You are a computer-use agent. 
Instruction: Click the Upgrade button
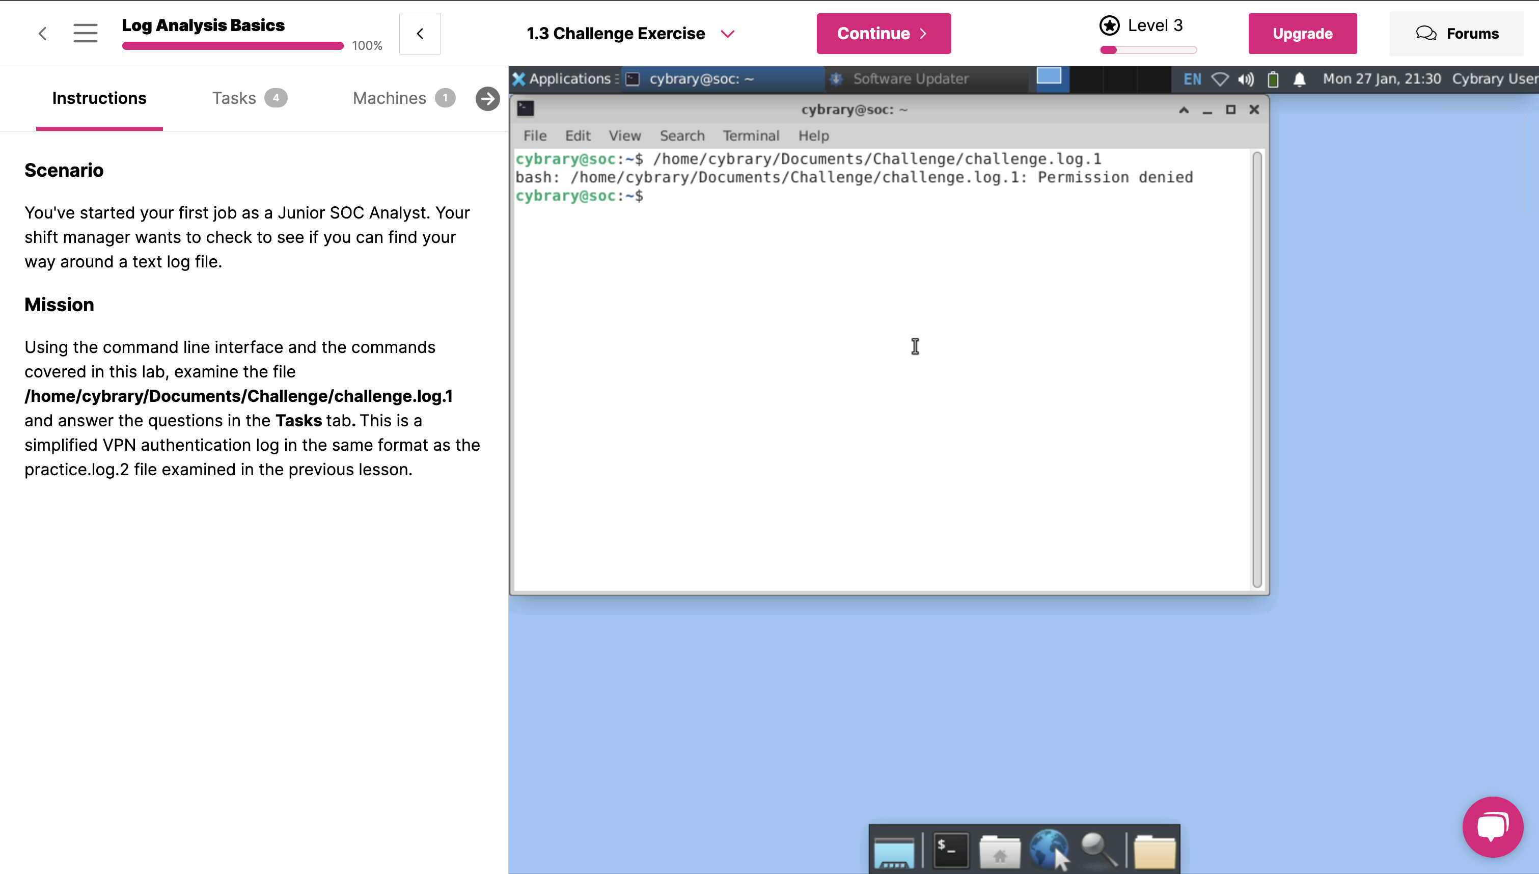pos(1302,34)
